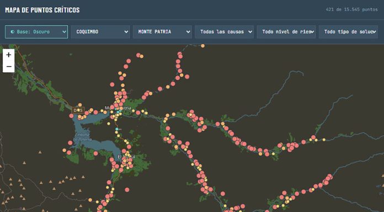Click the chevron arrow on MONTE PATRIA dropdown

188,32
